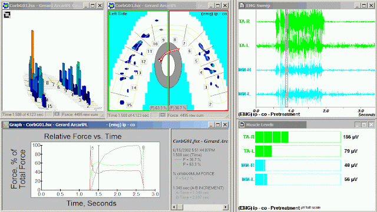Click the small status bar icon in 3D window
377x212 pixels.
pyautogui.click(x=57, y=115)
